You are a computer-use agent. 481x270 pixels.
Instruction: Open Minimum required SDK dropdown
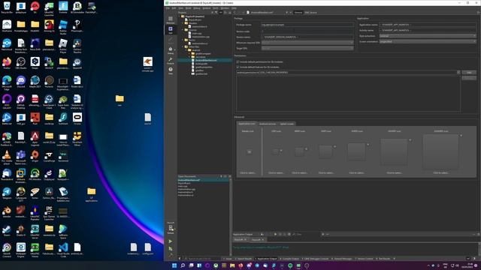coord(307,43)
